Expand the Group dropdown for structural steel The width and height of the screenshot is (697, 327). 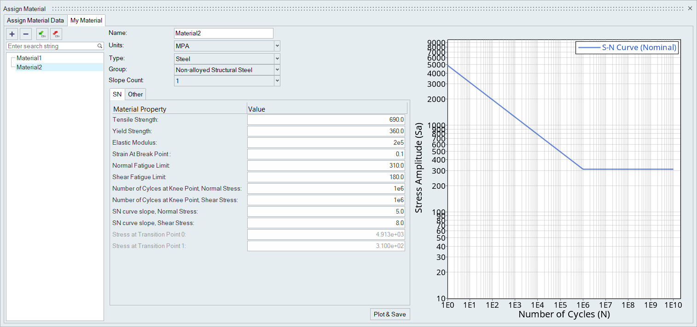click(x=227, y=70)
